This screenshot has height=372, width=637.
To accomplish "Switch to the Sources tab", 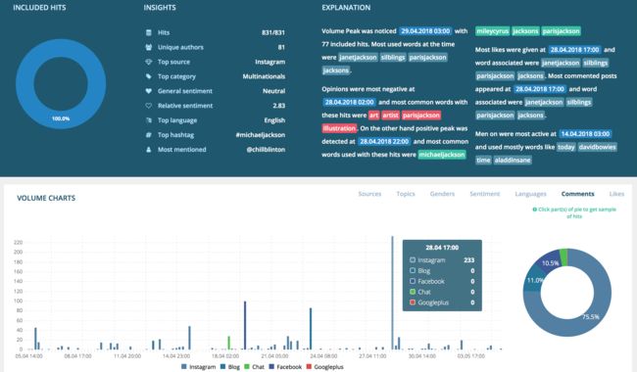I will tap(369, 194).
